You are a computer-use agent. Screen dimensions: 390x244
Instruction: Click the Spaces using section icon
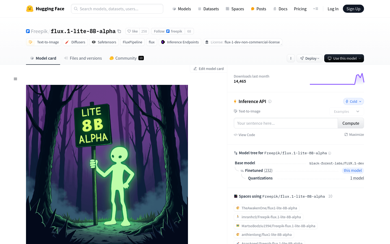click(x=236, y=196)
